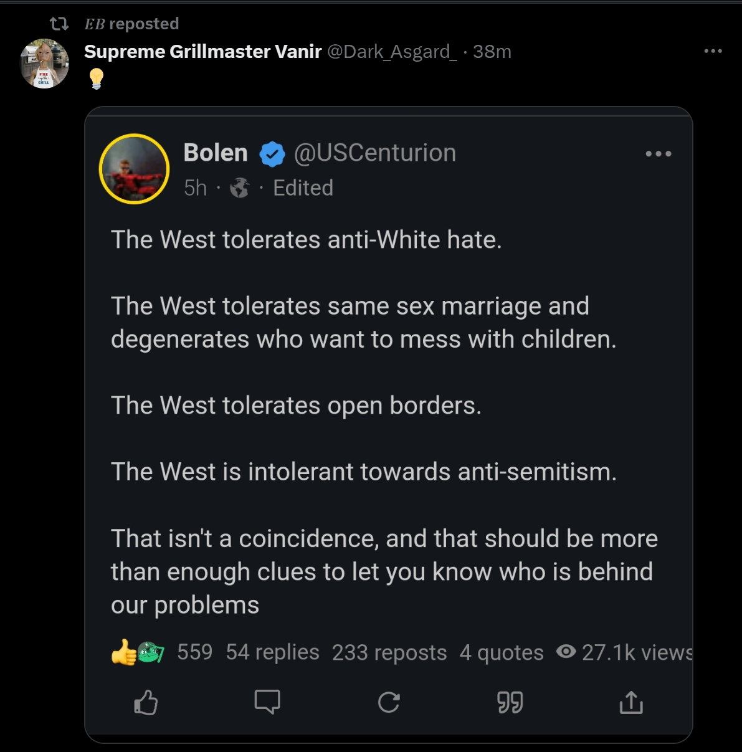The height and width of the screenshot is (752, 742).
Task: Click the Edited label to view history
Action: (x=303, y=188)
